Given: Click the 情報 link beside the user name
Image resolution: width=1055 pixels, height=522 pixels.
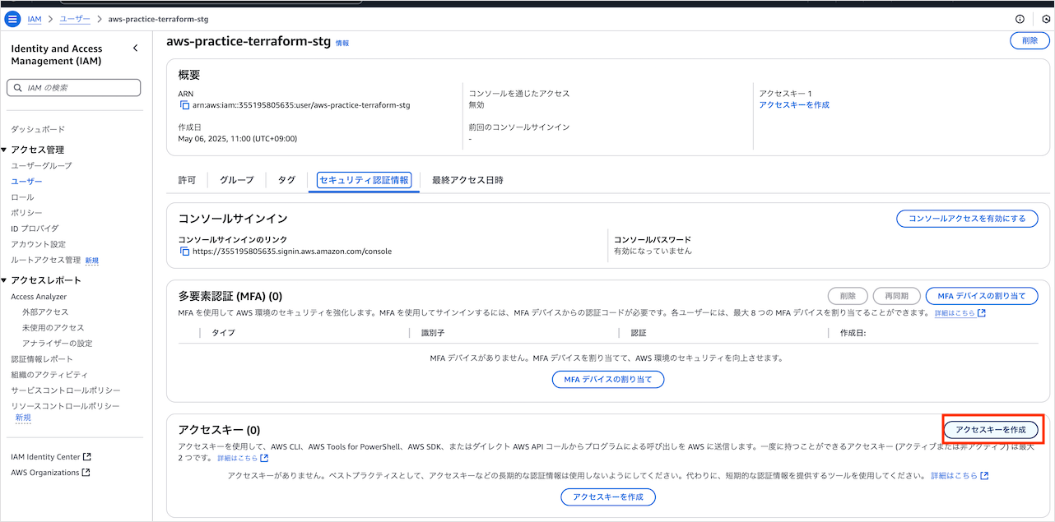Looking at the screenshot, I should pos(342,43).
